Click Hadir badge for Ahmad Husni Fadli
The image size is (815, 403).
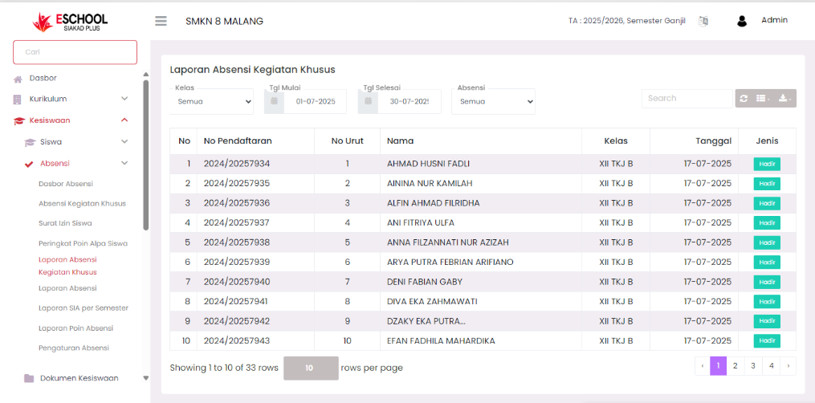point(766,164)
